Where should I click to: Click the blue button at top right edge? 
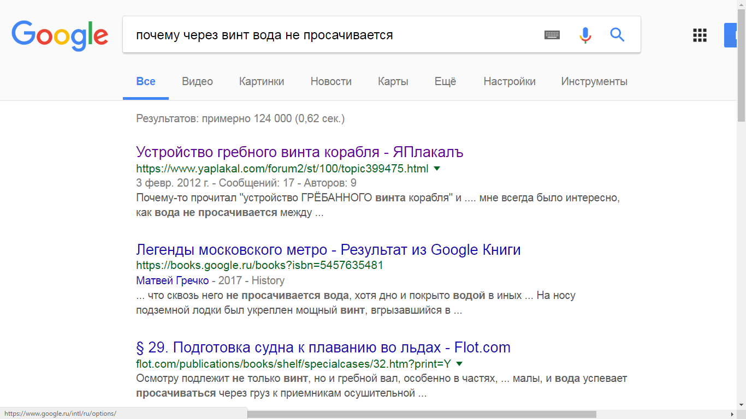pyautogui.click(x=731, y=35)
